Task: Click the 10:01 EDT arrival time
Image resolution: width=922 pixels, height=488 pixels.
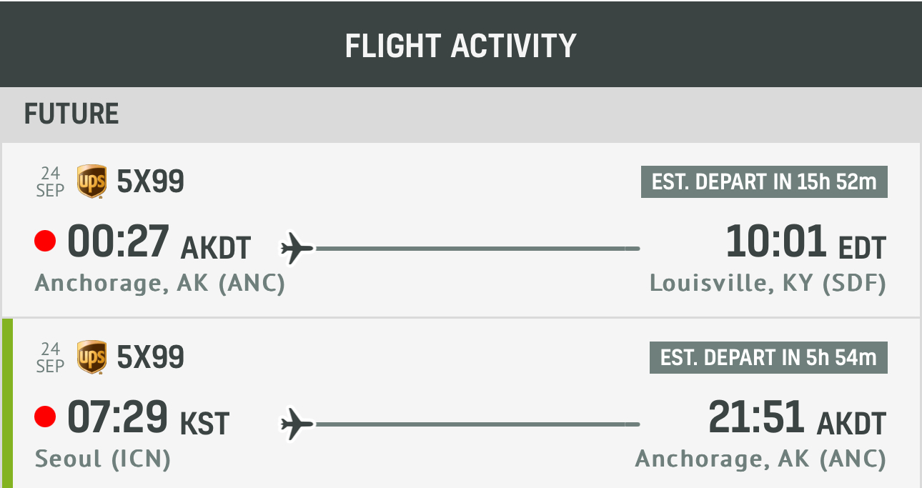Action: (x=805, y=243)
